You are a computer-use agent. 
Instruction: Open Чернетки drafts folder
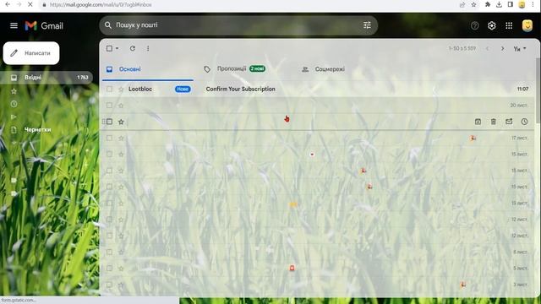tap(37, 129)
